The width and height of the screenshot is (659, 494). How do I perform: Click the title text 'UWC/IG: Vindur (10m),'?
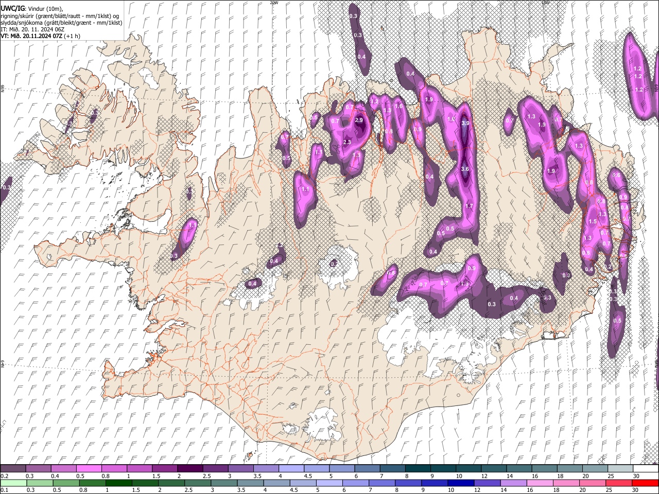32,9
